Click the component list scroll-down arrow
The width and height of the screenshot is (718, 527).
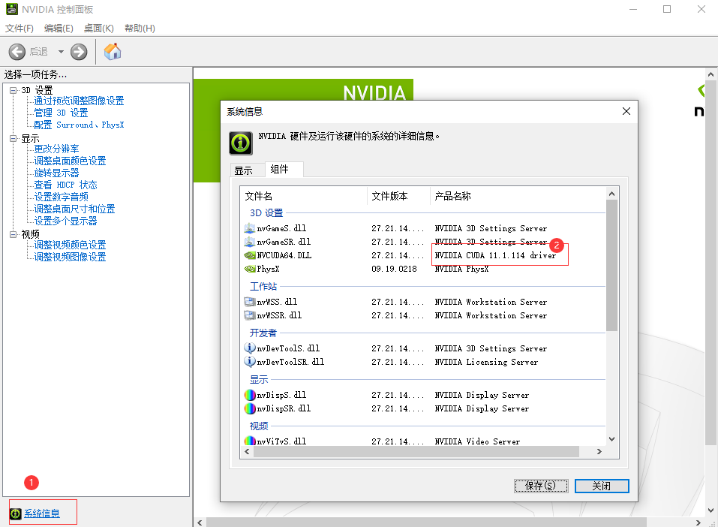coord(611,439)
